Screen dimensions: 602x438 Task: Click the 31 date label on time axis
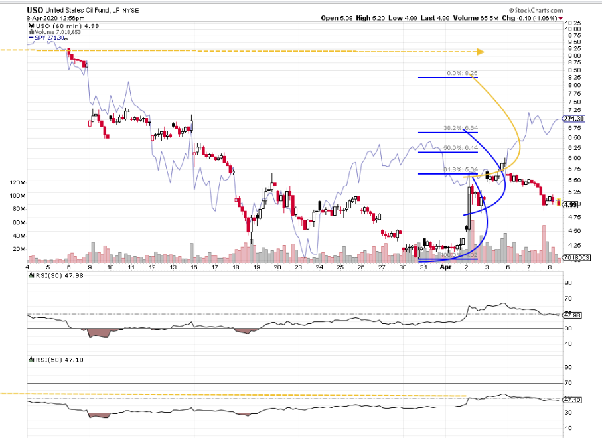pyautogui.click(x=423, y=267)
